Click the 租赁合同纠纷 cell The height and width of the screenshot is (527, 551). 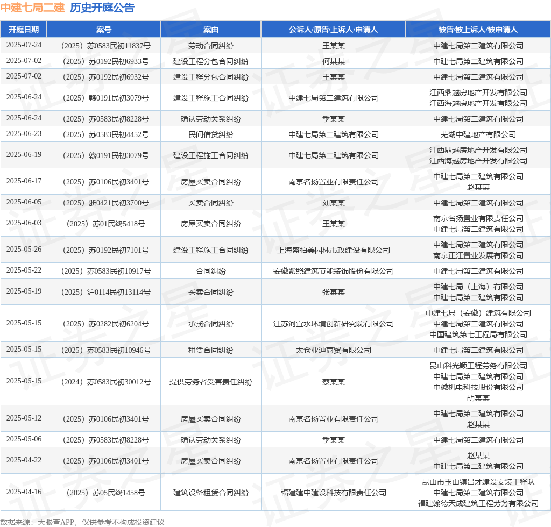click(210, 350)
